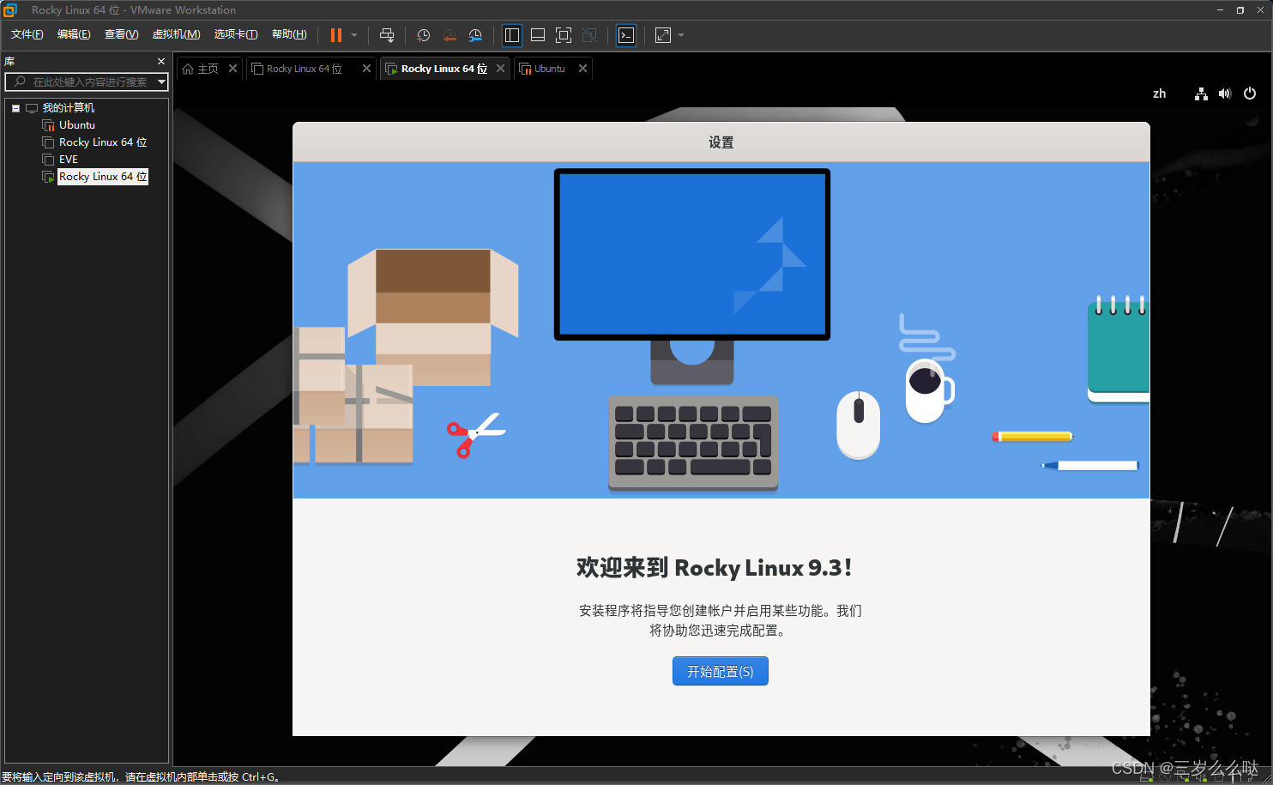Close the active Rocky Linux 64 位 tab
Screen dimensions: 1273x785
click(x=500, y=69)
